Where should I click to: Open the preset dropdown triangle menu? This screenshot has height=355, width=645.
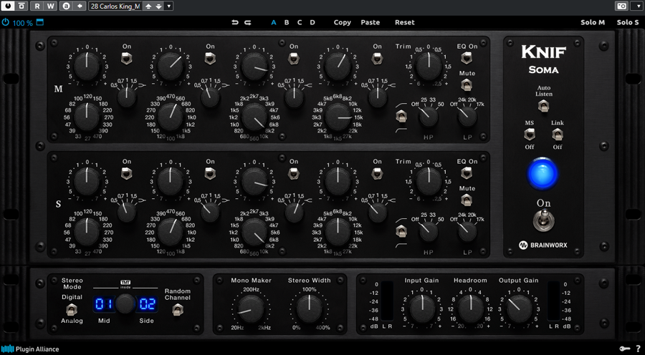click(x=168, y=6)
